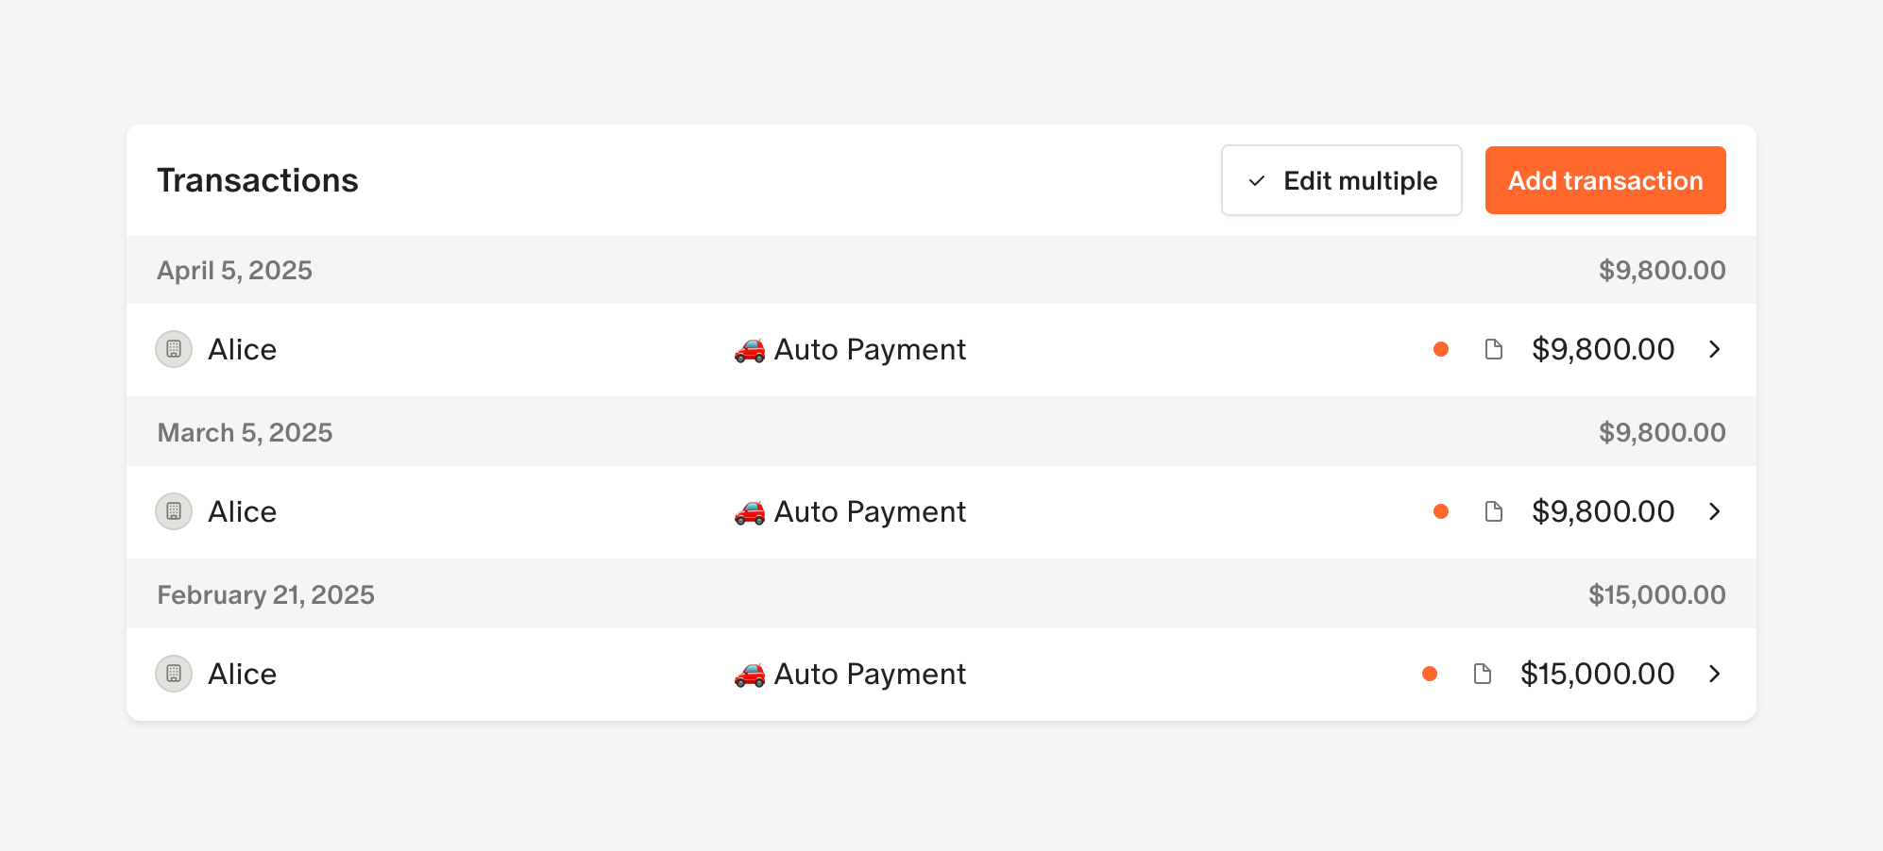Expand the March 5 transaction with chevron arrow
This screenshot has height=851, width=1883.
(1715, 511)
